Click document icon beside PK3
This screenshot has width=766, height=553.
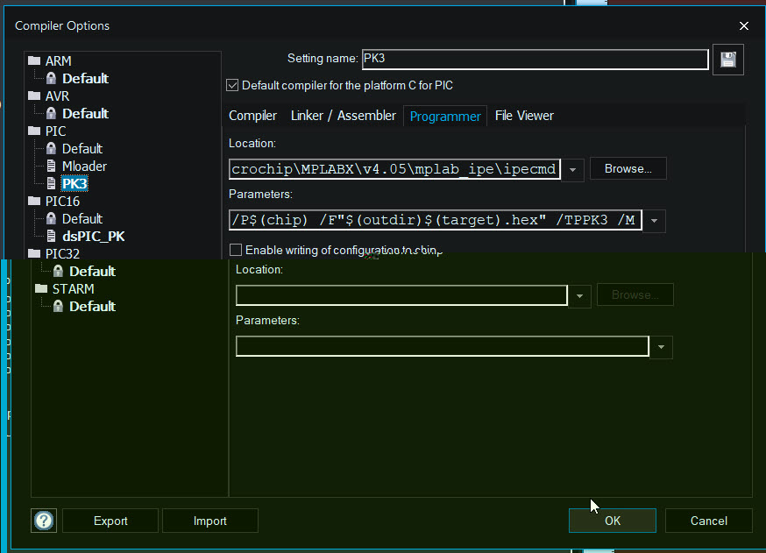click(x=52, y=183)
